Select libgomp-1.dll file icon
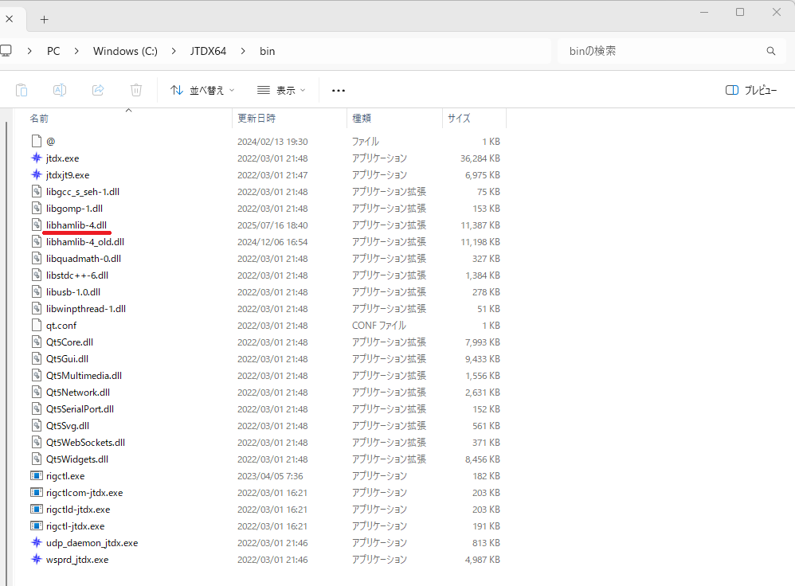The height and width of the screenshot is (586, 795). [37, 208]
